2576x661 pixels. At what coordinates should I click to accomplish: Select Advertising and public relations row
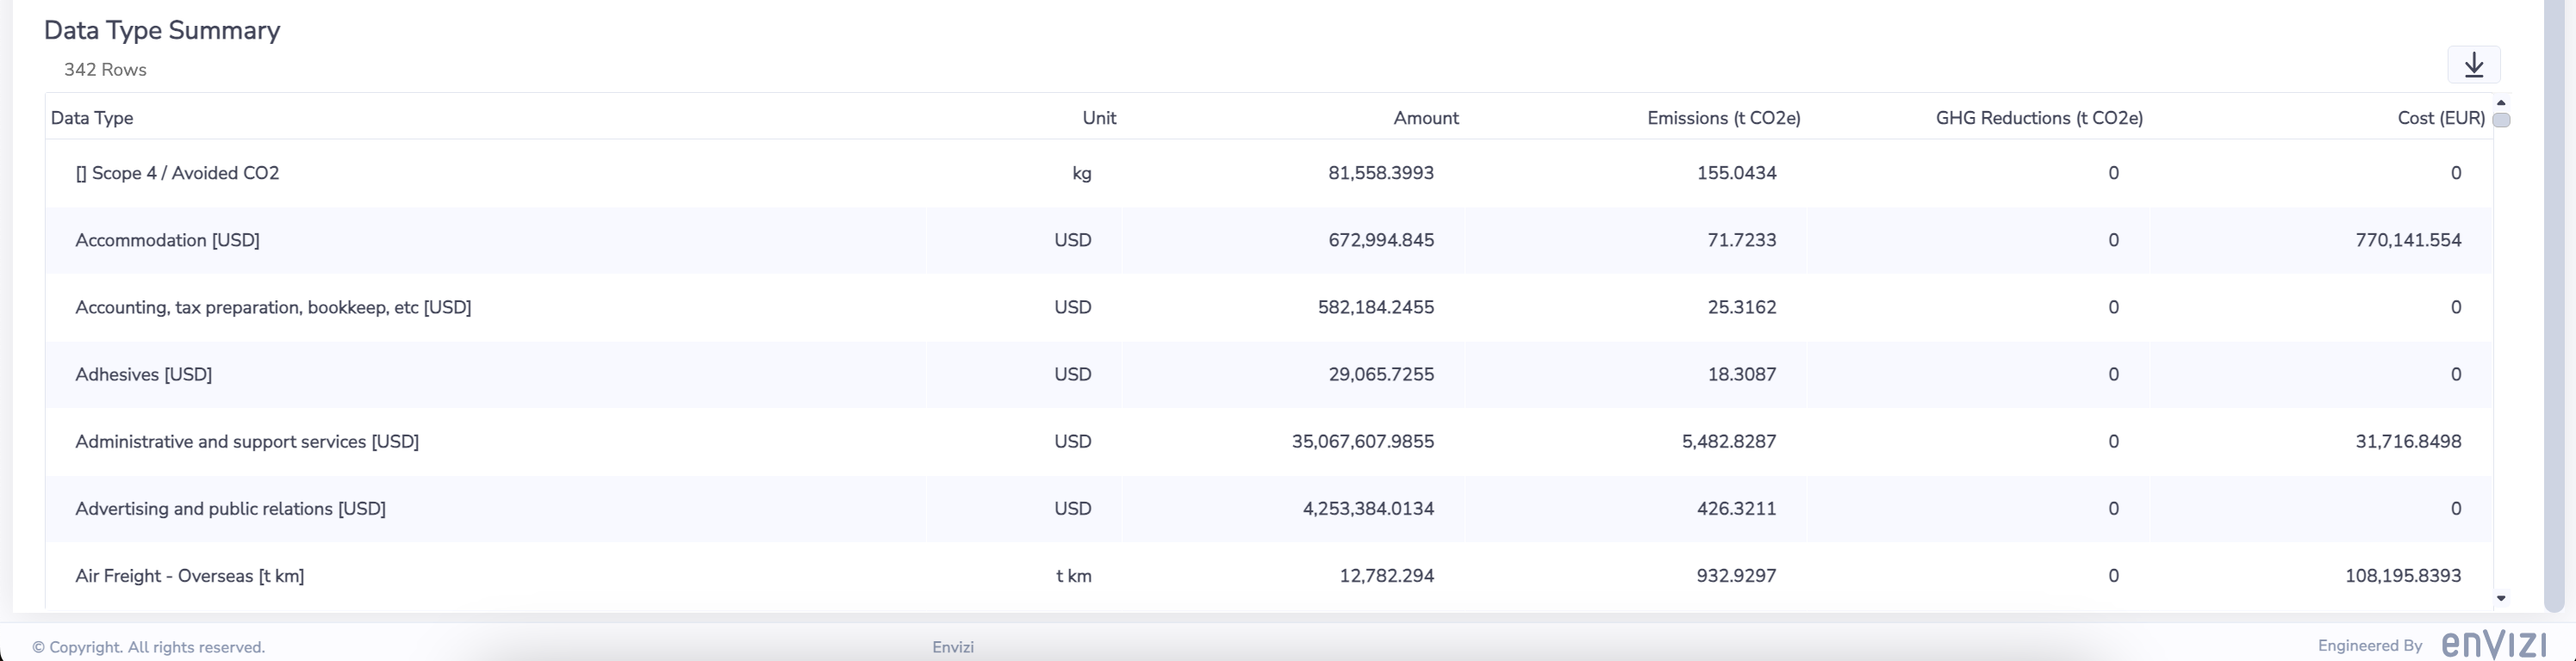[x=230, y=509]
